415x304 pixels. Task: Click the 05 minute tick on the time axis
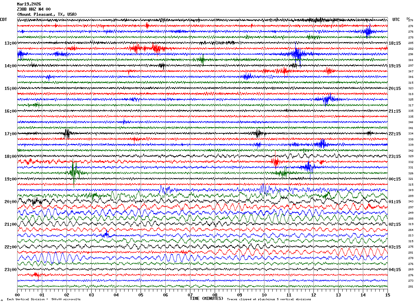[141, 295]
